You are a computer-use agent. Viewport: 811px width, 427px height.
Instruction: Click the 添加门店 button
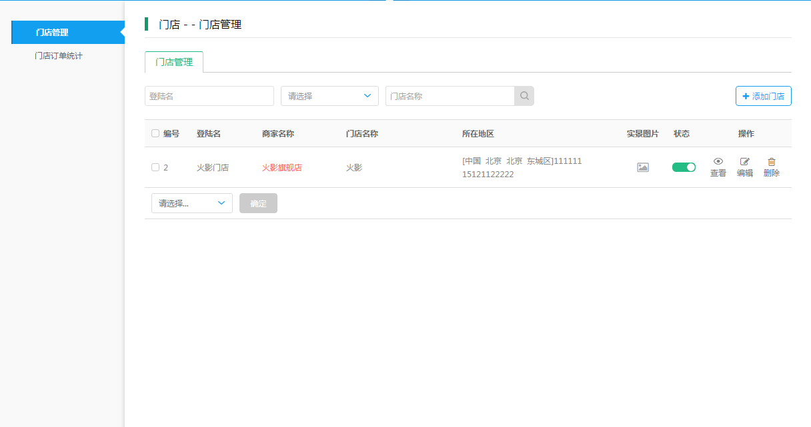(x=764, y=96)
